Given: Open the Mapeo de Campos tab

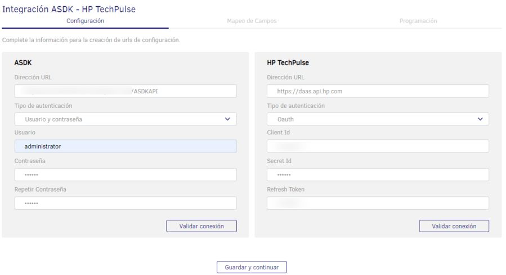Looking at the screenshot, I should [252, 21].
